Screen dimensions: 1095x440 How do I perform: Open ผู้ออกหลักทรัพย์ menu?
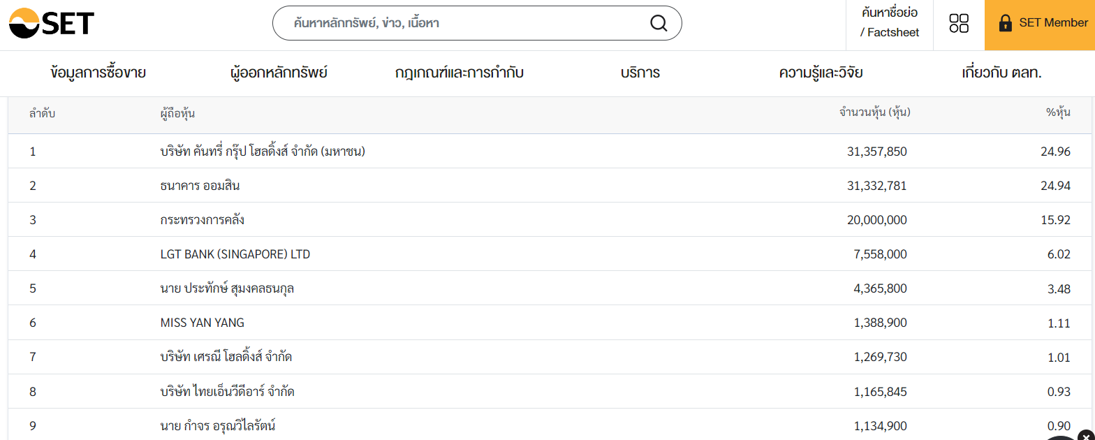[x=279, y=73]
